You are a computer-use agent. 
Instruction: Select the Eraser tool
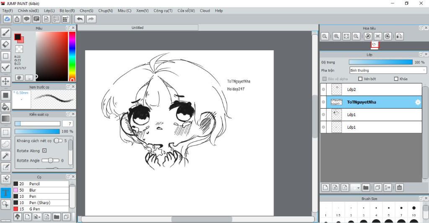6,44
